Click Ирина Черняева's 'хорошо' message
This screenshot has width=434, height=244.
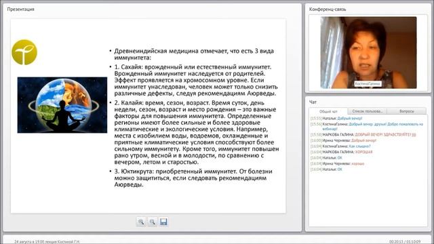(337, 164)
